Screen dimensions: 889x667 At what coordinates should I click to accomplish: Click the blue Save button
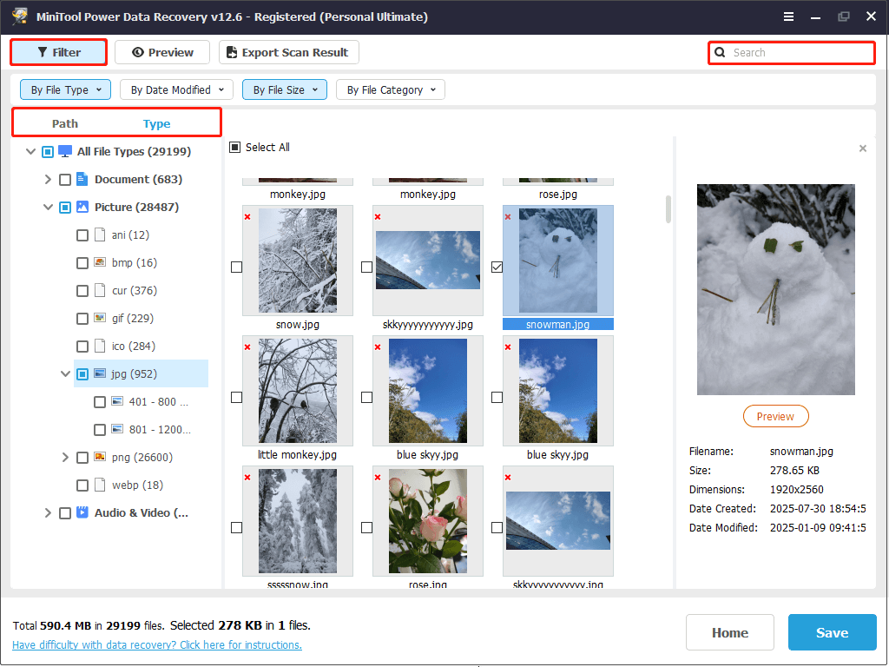pyautogui.click(x=832, y=632)
